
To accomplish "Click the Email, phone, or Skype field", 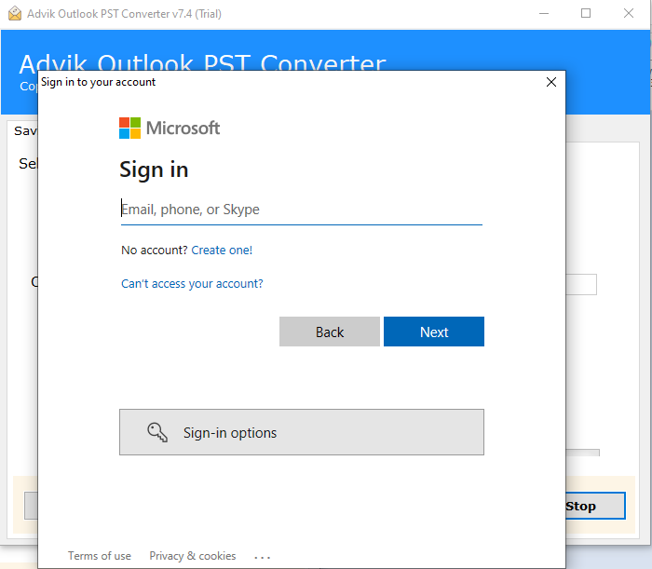I will (302, 210).
